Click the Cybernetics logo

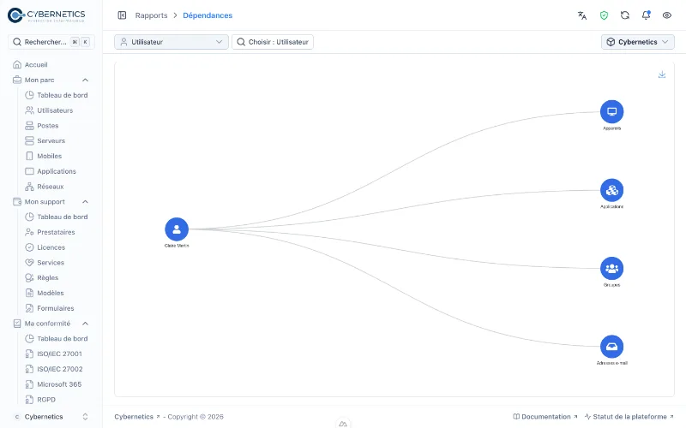pos(46,15)
